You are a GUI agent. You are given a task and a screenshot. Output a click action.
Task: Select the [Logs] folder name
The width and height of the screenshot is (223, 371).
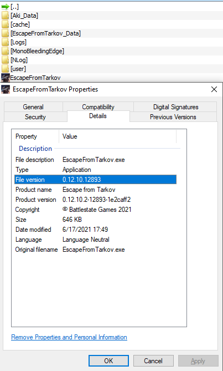coord(18,42)
